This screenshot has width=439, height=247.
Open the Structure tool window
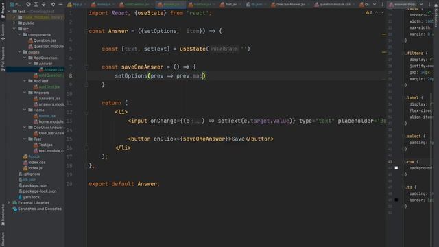(3, 239)
